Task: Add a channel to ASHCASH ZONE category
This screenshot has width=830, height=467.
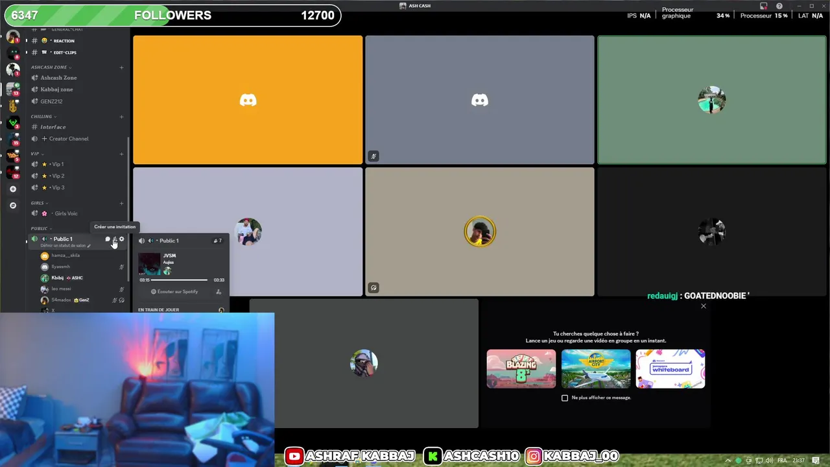Action: click(x=121, y=67)
